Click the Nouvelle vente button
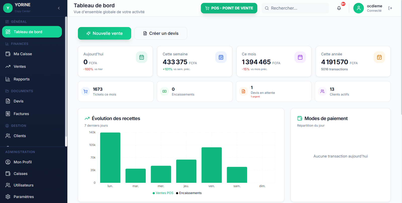 point(105,33)
